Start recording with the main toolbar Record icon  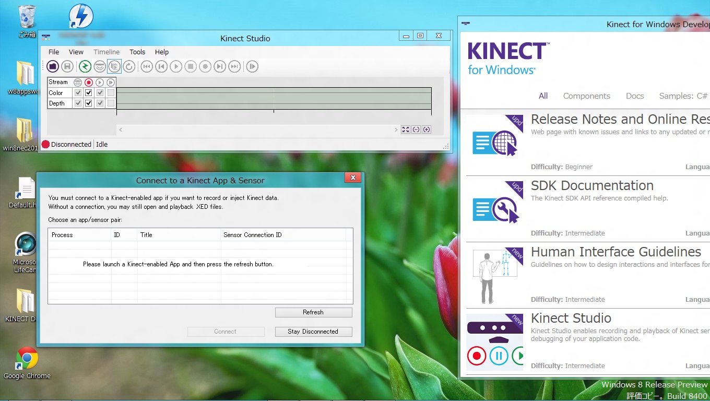205,66
